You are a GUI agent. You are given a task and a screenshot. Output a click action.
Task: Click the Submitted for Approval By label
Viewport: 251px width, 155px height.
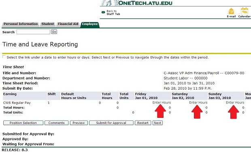(x=28, y=134)
